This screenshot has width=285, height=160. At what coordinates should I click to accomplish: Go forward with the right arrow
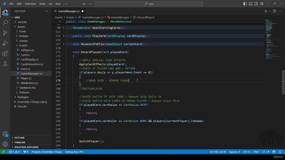(x=90, y=4)
